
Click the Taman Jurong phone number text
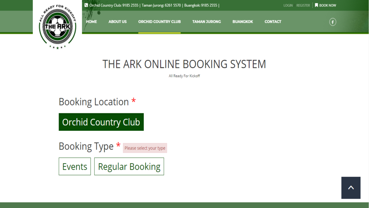[161, 5]
